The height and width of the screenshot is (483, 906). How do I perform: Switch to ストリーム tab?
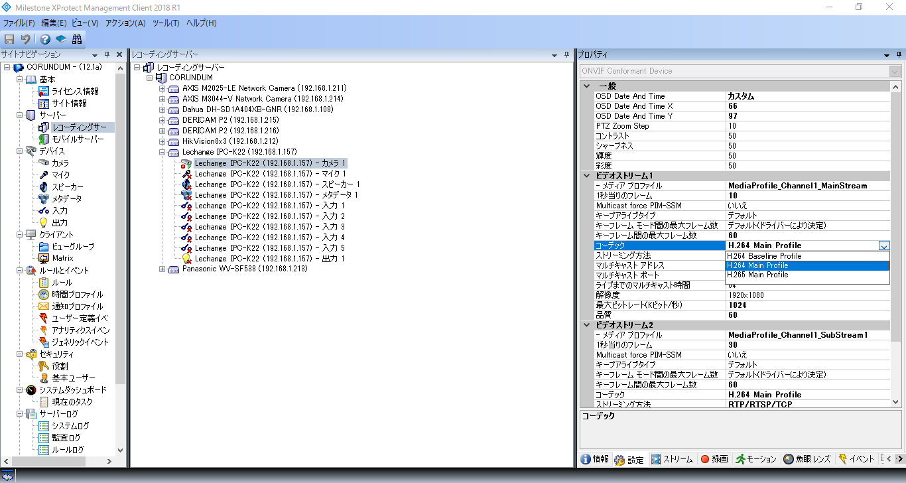(672, 459)
